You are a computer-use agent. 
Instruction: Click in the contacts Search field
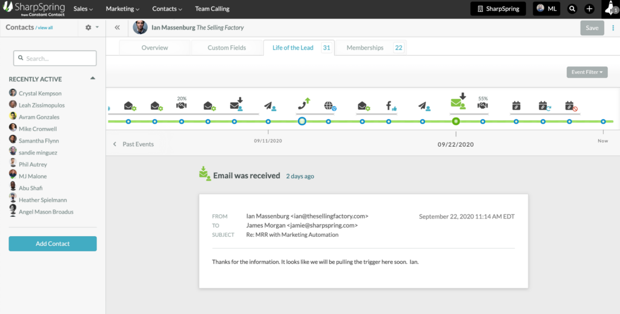[x=55, y=59]
